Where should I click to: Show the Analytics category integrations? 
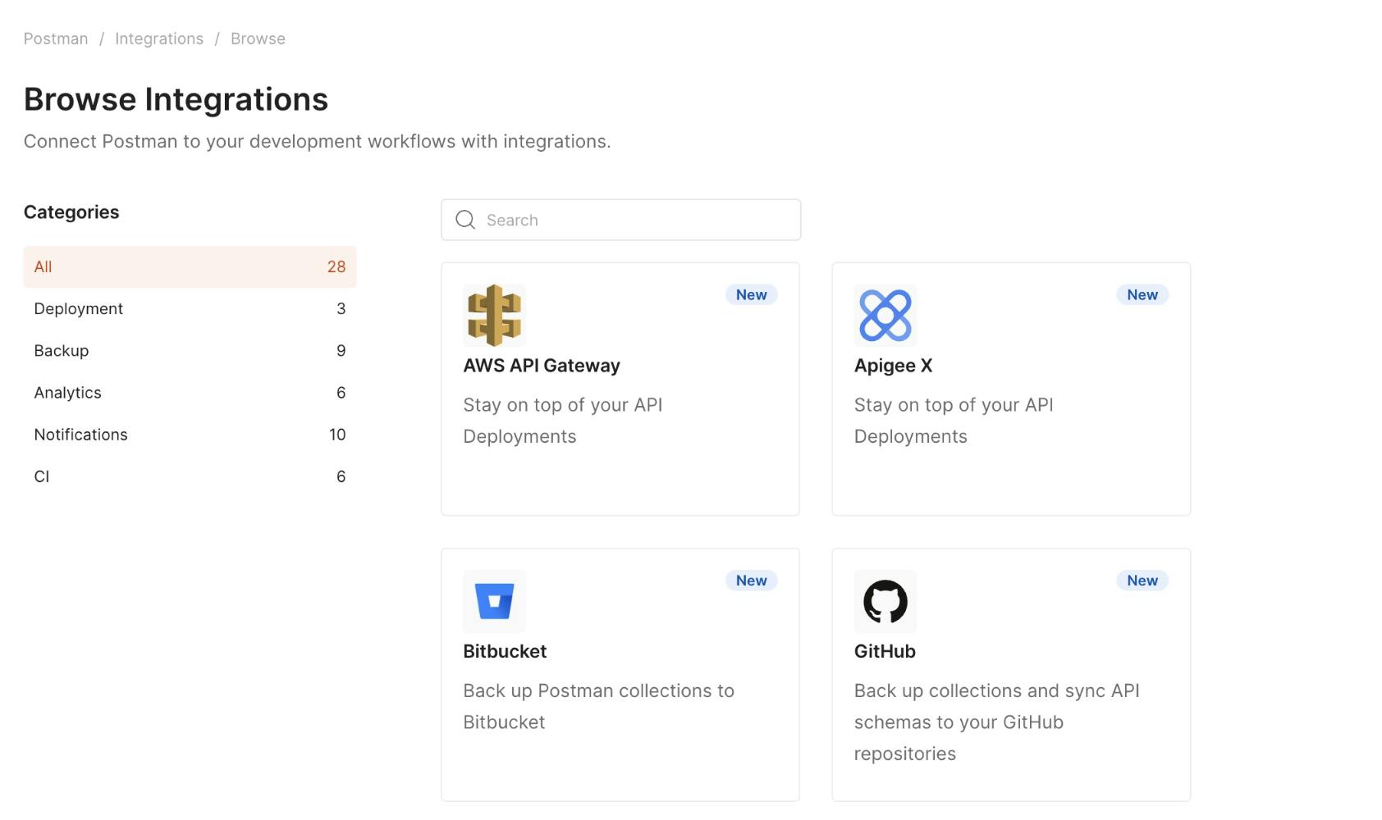pyautogui.click(x=190, y=393)
